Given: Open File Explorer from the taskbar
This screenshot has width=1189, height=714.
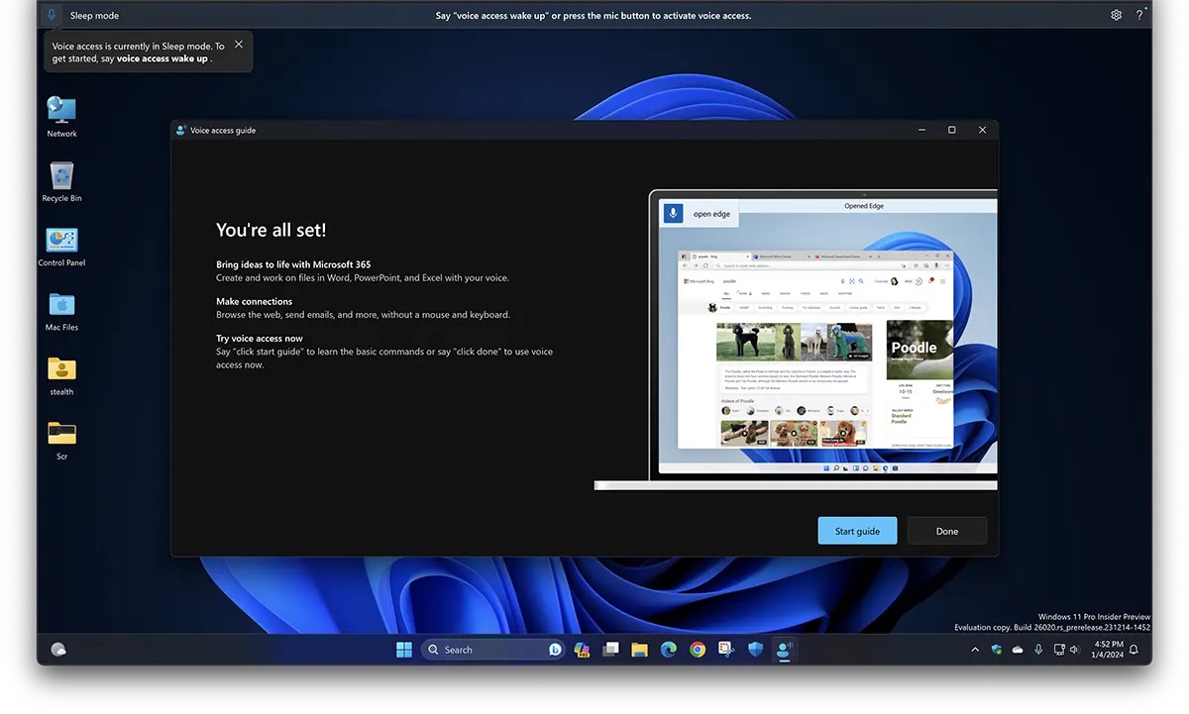Looking at the screenshot, I should pos(640,650).
